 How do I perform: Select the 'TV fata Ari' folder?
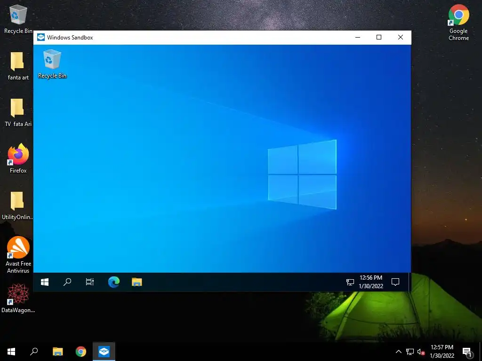pos(18,113)
